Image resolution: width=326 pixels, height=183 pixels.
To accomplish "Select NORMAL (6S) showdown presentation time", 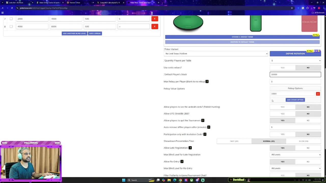I will pos(269,141).
